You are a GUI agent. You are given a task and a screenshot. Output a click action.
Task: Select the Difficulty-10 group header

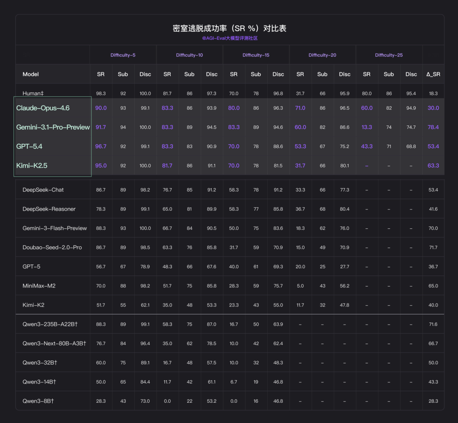click(x=189, y=55)
